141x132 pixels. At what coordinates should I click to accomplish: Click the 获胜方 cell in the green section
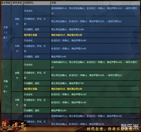(17, 76)
